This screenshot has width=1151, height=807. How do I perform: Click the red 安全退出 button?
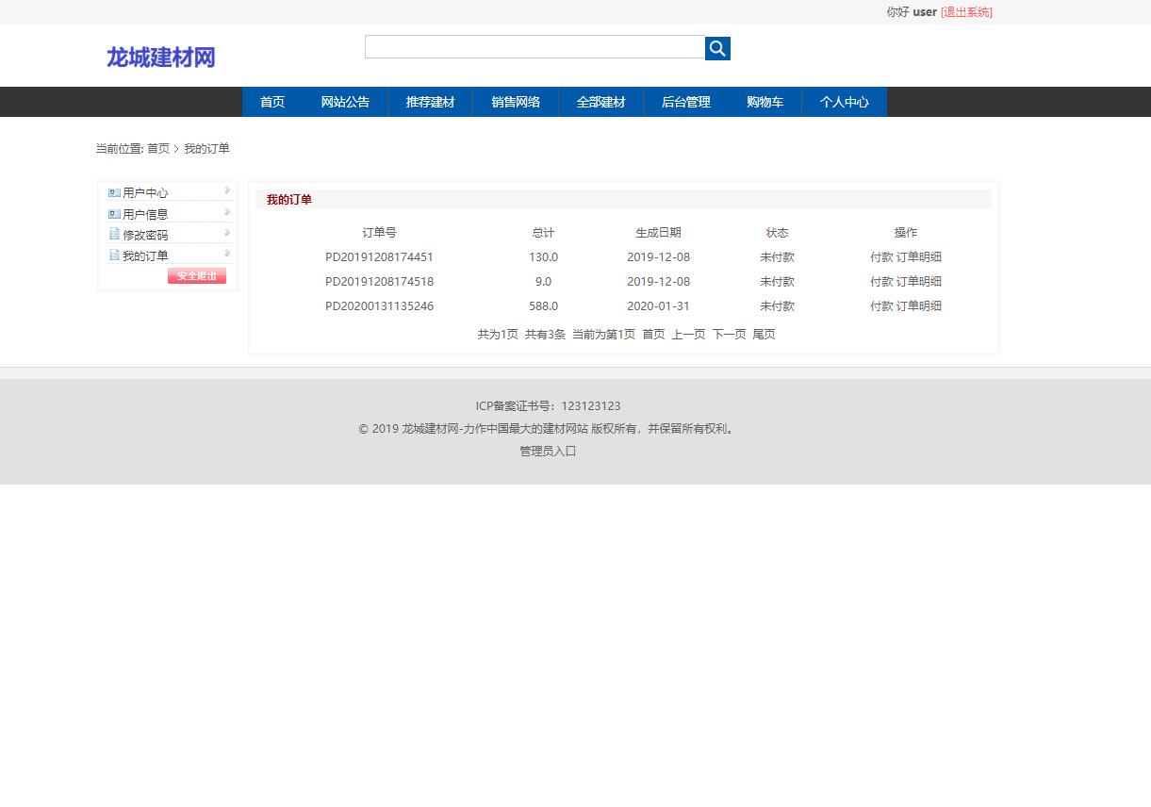[196, 275]
